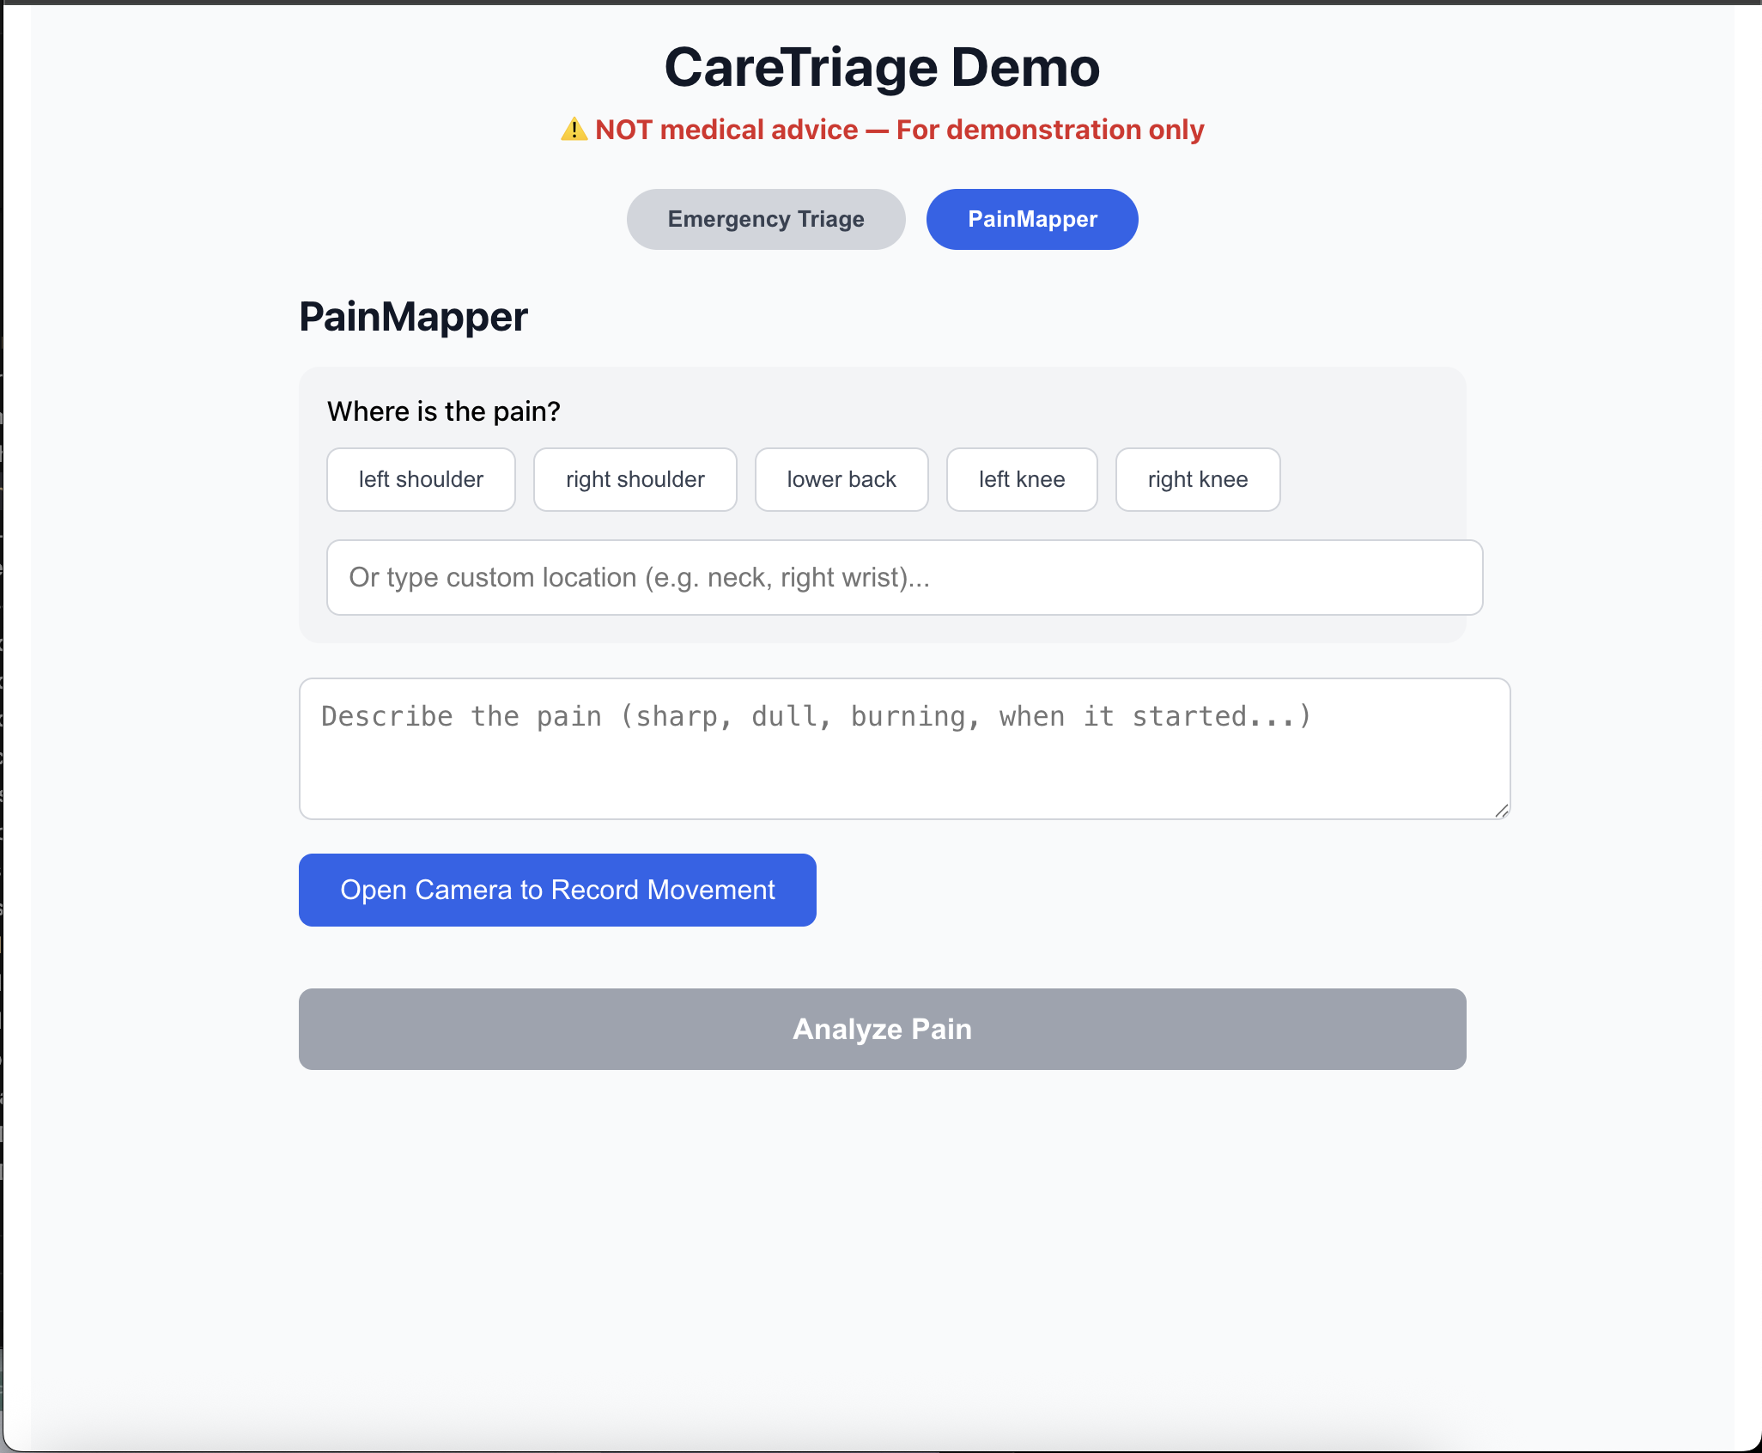Click the PainMapper section heading
The height and width of the screenshot is (1453, 1762).
tap(413, 317)
